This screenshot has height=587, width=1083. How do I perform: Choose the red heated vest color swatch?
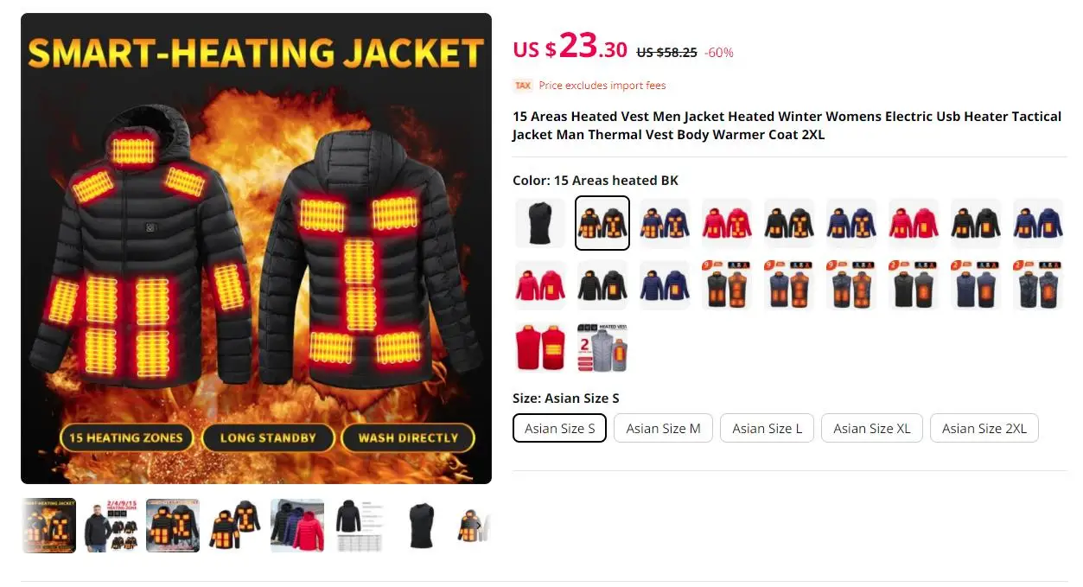(x=540, y=348)
